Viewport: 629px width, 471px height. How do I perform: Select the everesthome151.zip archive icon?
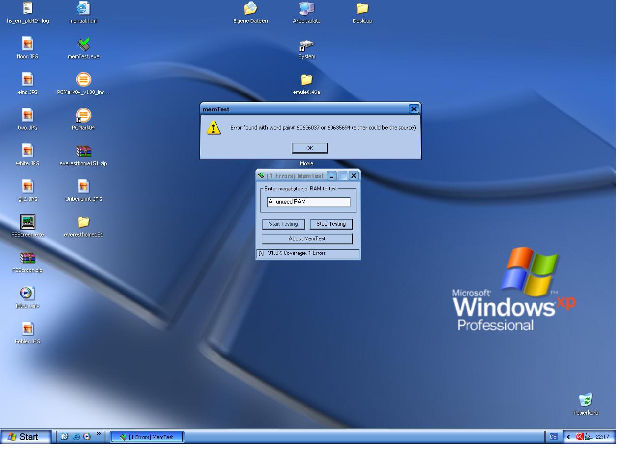pyautogui.click(x=84, y=151)
